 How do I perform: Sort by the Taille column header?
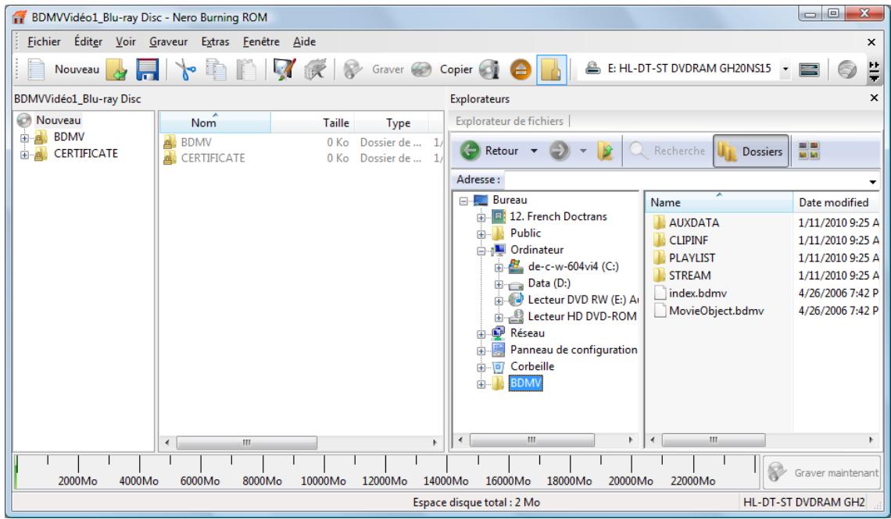click(312, 123)
